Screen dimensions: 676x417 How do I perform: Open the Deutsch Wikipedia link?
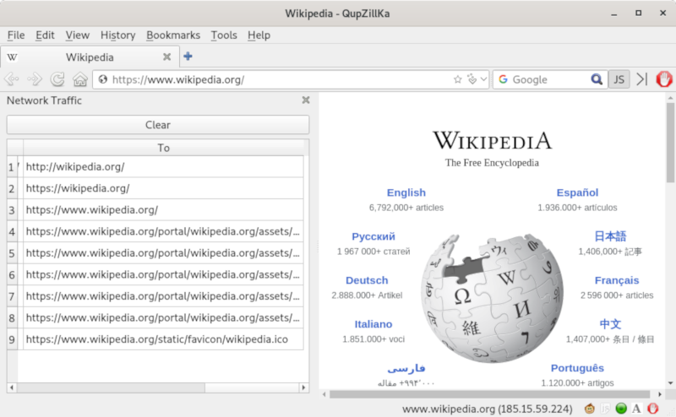(367, 280)
